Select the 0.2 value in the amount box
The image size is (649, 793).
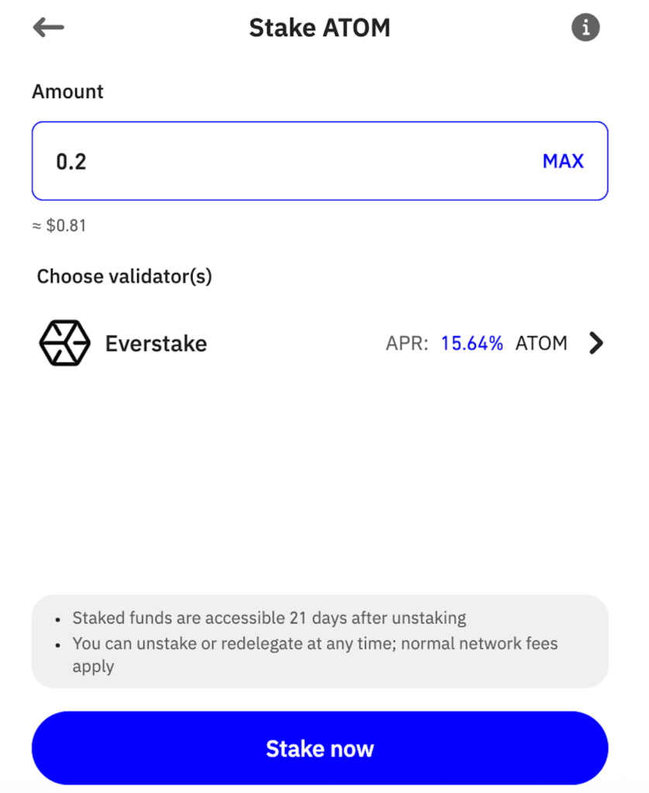pyautogui.click(x=71, y=162)
